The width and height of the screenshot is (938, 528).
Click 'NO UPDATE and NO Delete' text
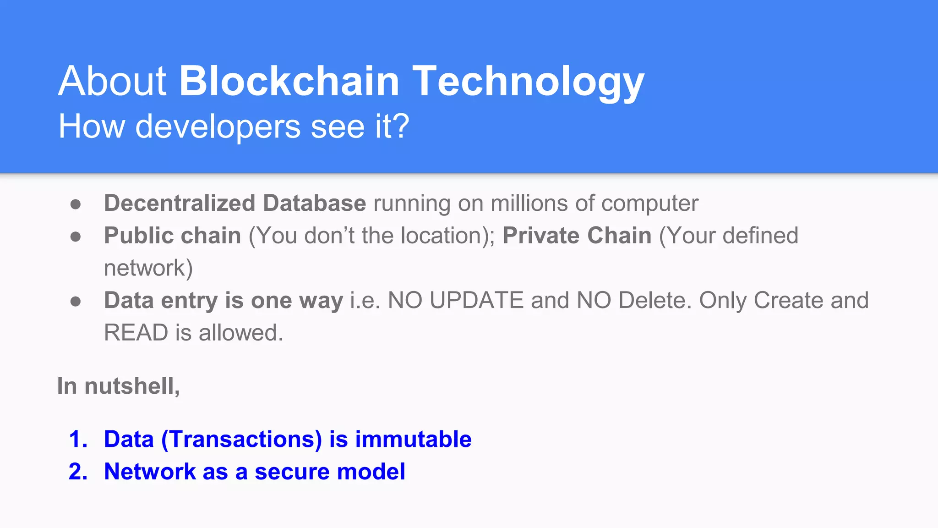[x=539, y=301]
